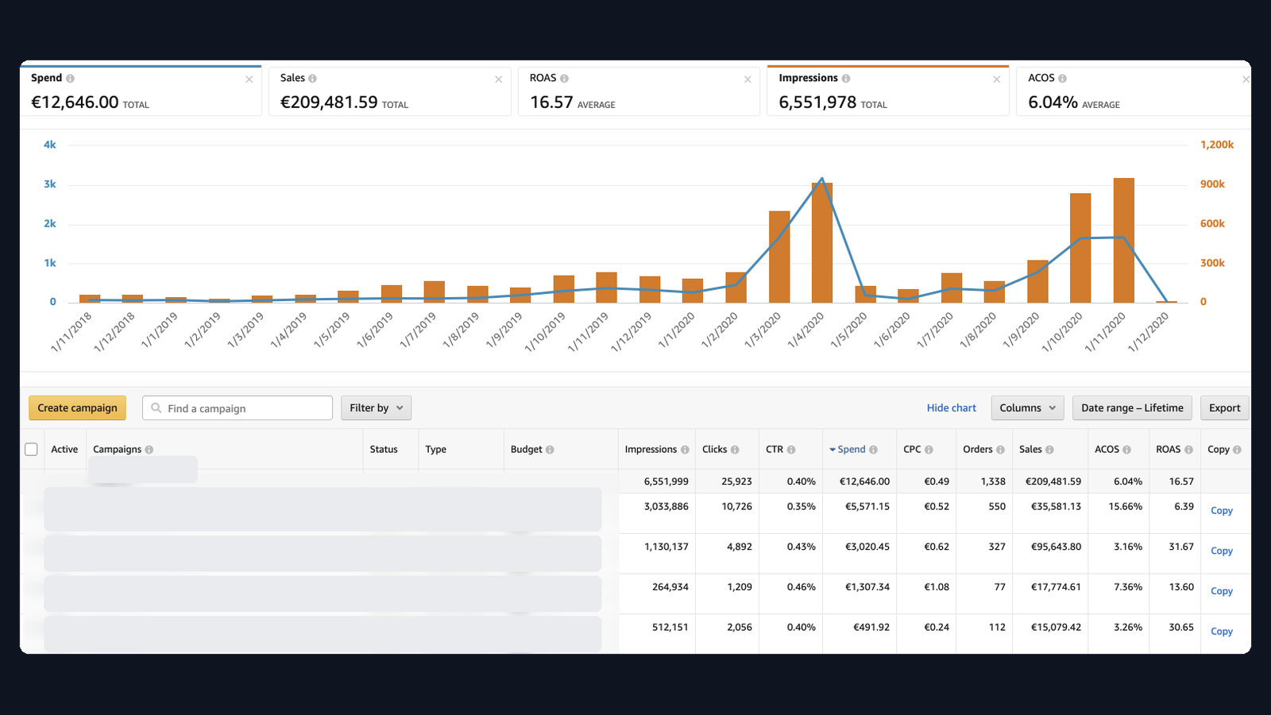Select the Sales metric card

pyautogui.click(x=389, y=91)
